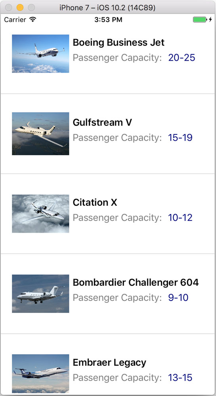This screenshot has height=396, width=216.
Task: Click the 3:53 PM clock in status bar
Action: click(108, 20)
